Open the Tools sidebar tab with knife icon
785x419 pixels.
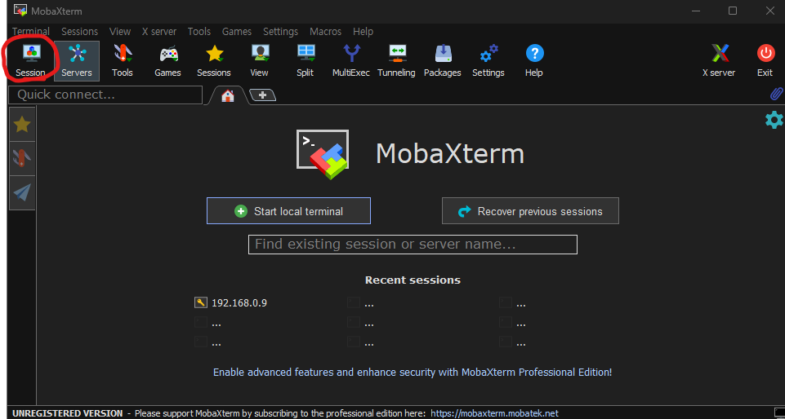click(x=22, y=158)
